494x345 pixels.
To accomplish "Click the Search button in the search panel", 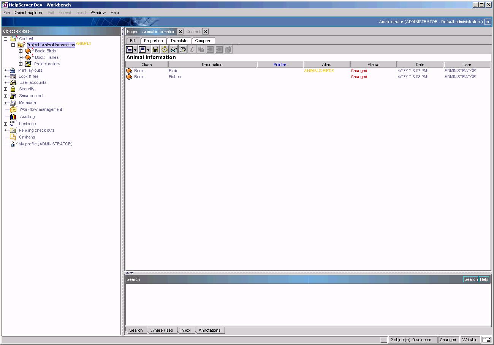I will (470, 279).
